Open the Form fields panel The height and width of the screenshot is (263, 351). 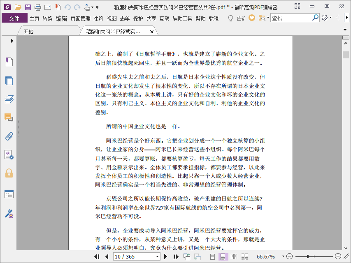click(x=9, y=194)
